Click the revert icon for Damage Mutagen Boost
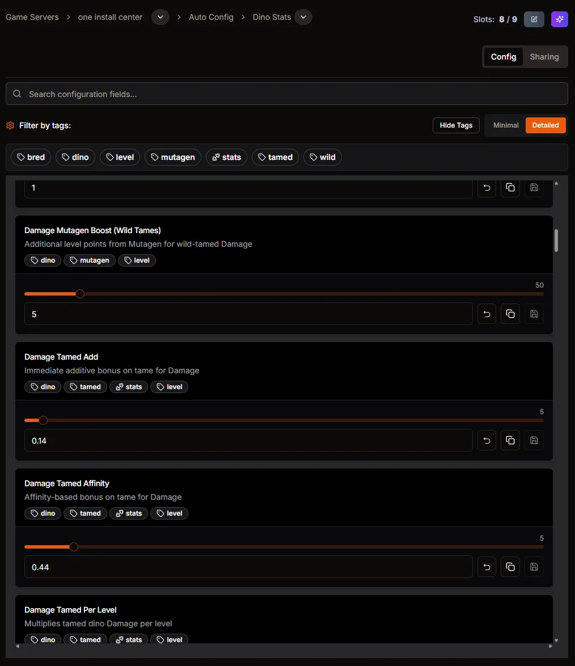Viewport: 575px width, 666px height. pos(487,314)
